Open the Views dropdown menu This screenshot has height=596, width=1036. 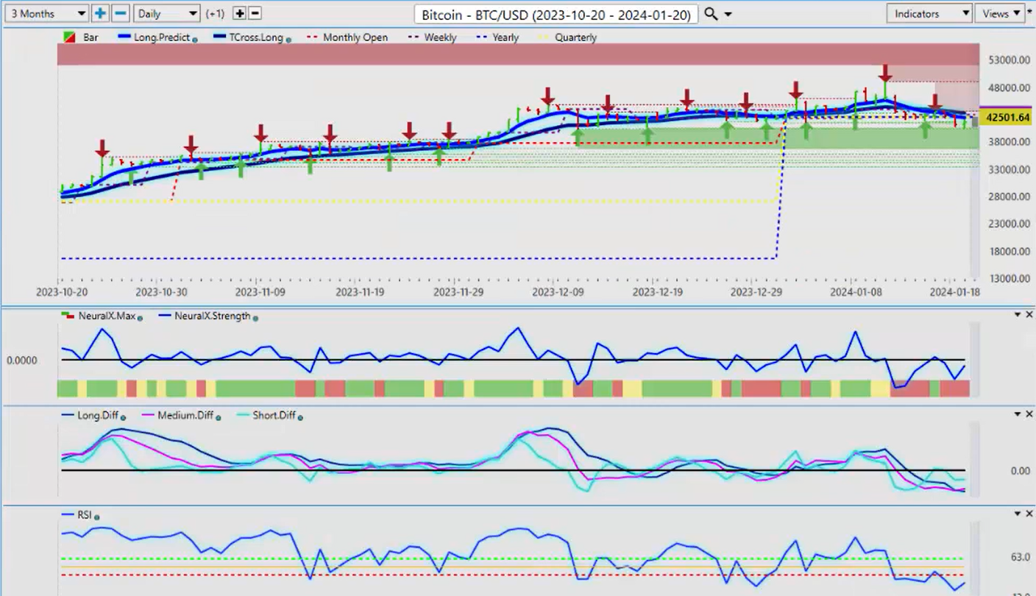(x=999, y=13)
